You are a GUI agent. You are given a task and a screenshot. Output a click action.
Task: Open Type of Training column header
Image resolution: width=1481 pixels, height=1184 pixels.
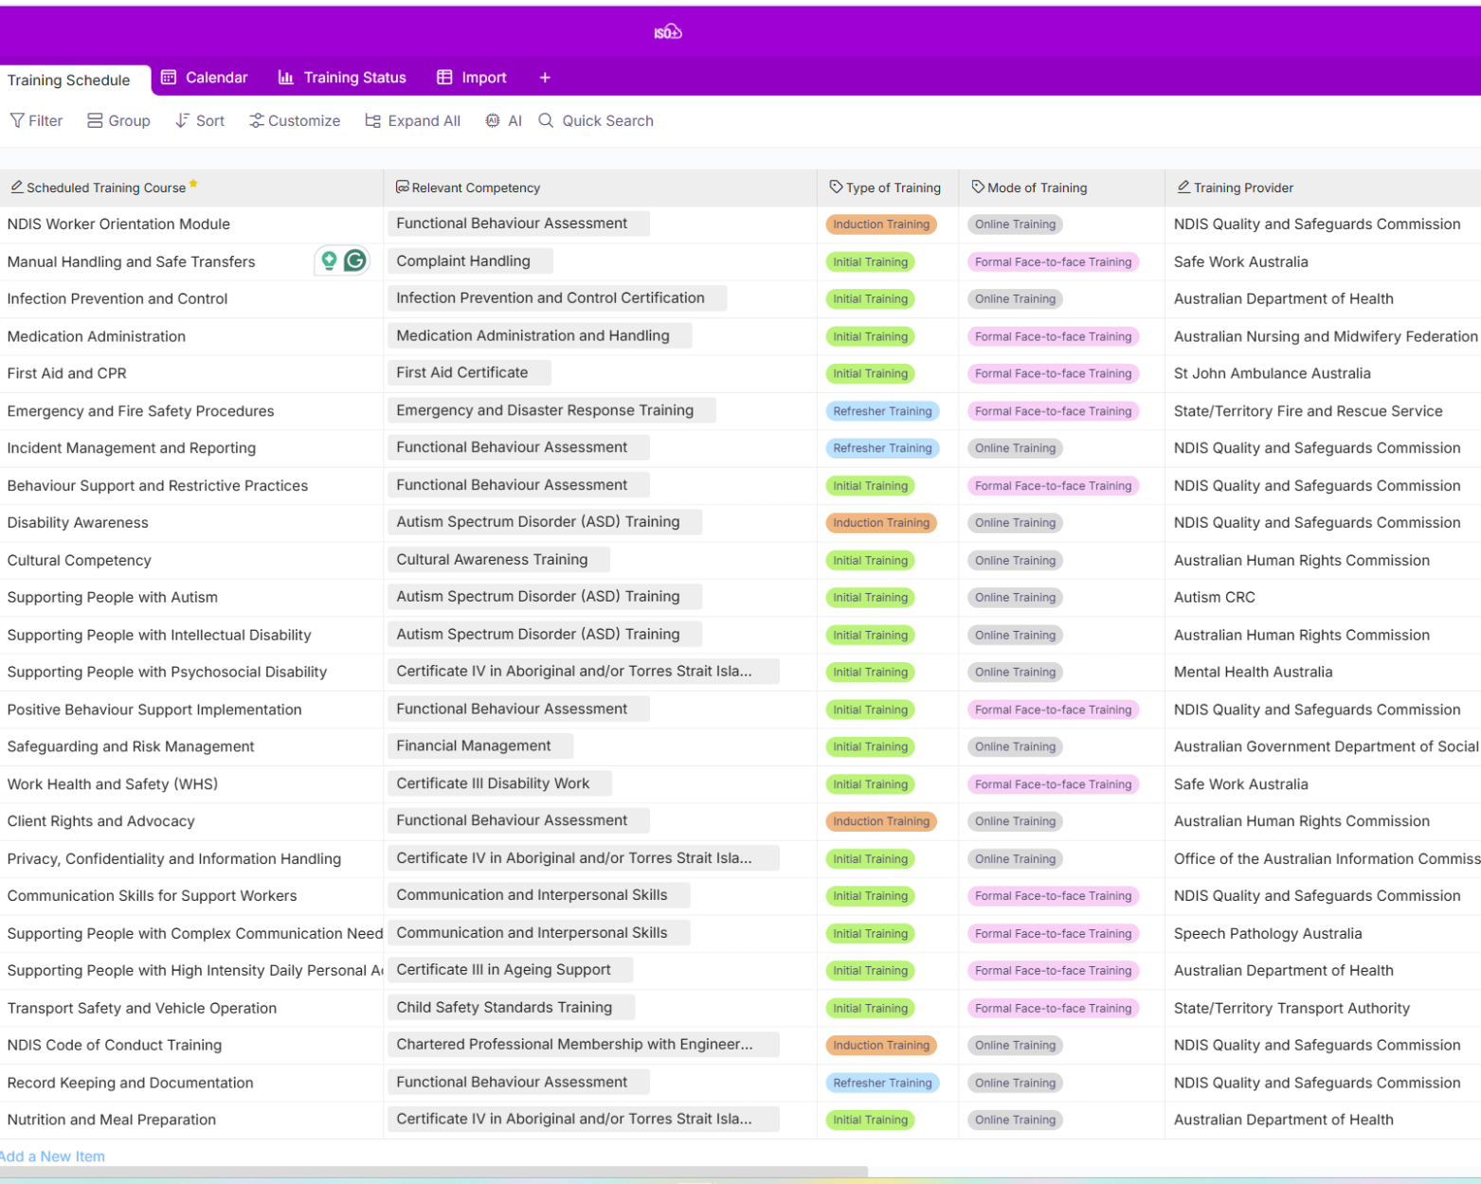[x=886, y=188]
